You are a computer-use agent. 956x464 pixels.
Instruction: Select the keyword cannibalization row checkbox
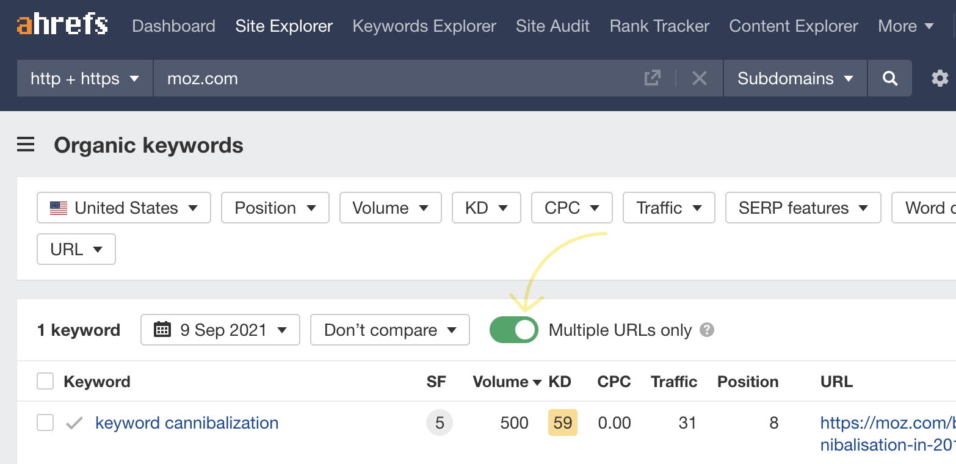45,422
